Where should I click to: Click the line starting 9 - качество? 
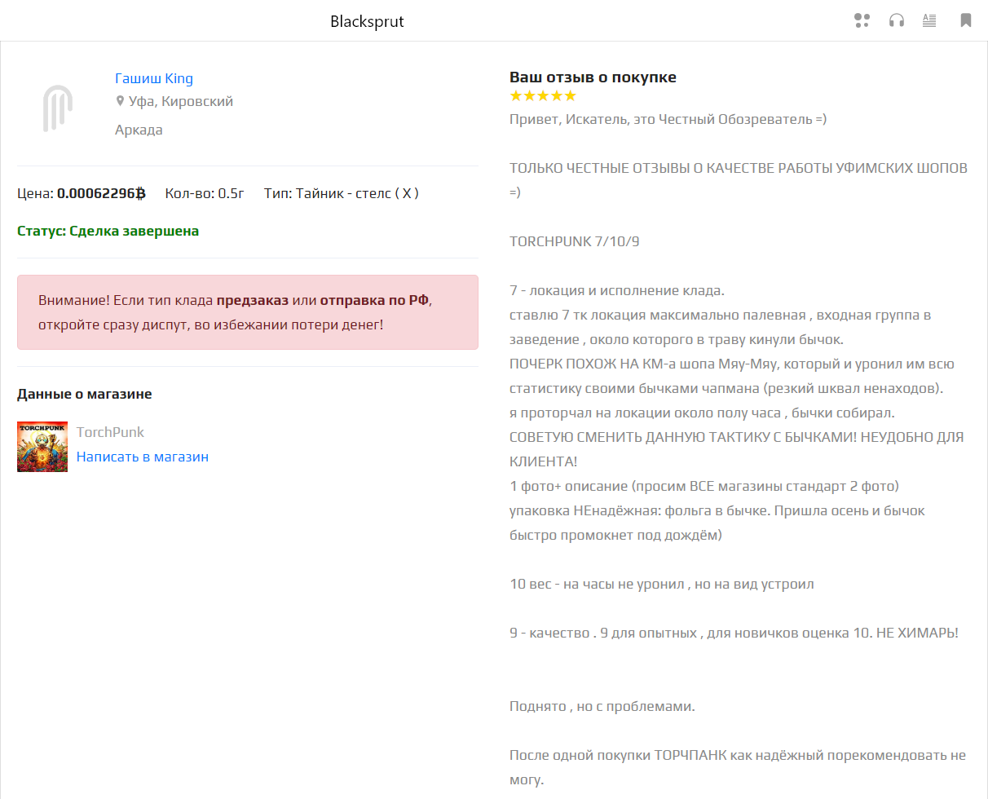click(x=734, y=633)
